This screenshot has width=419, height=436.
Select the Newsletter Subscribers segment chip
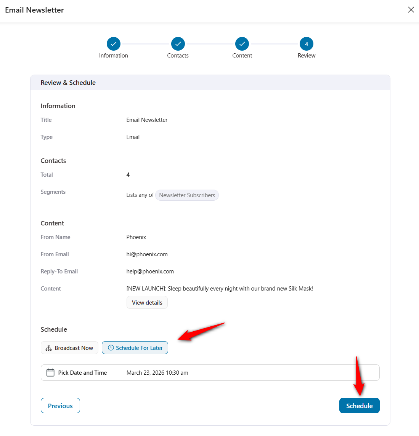pyautogui.click(x=187, y=195)
